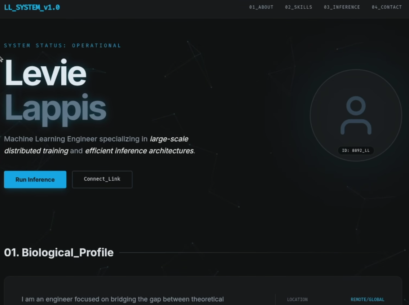Open the 01_ABOUT navigation item

[x=261, y=7]
